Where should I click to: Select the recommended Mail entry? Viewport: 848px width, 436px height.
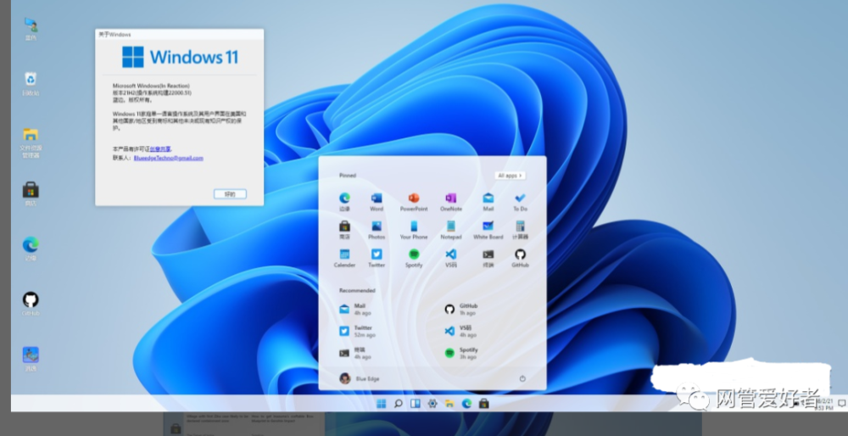360,309
